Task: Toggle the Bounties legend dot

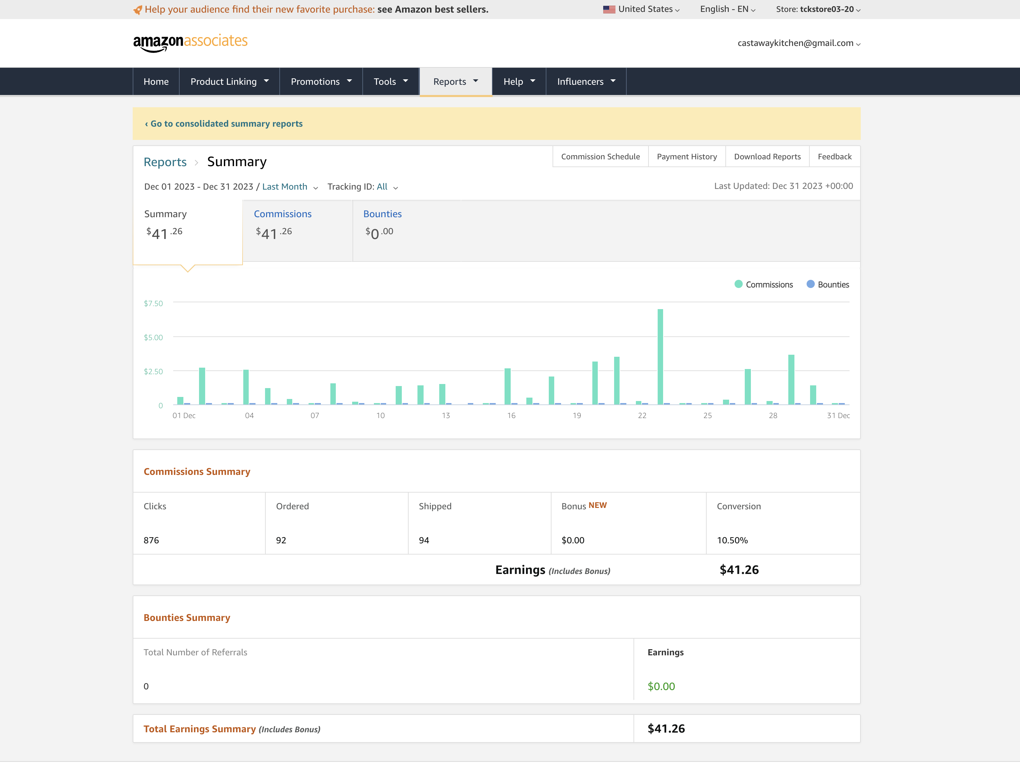Action: 810,284
